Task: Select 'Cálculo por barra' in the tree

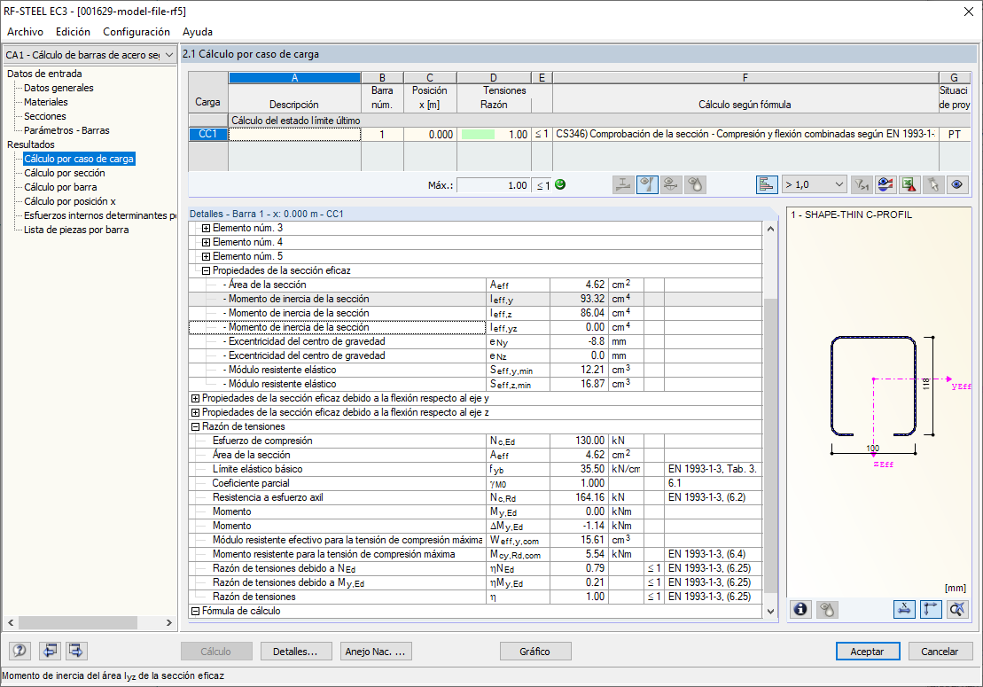Action: pos(60,187)
